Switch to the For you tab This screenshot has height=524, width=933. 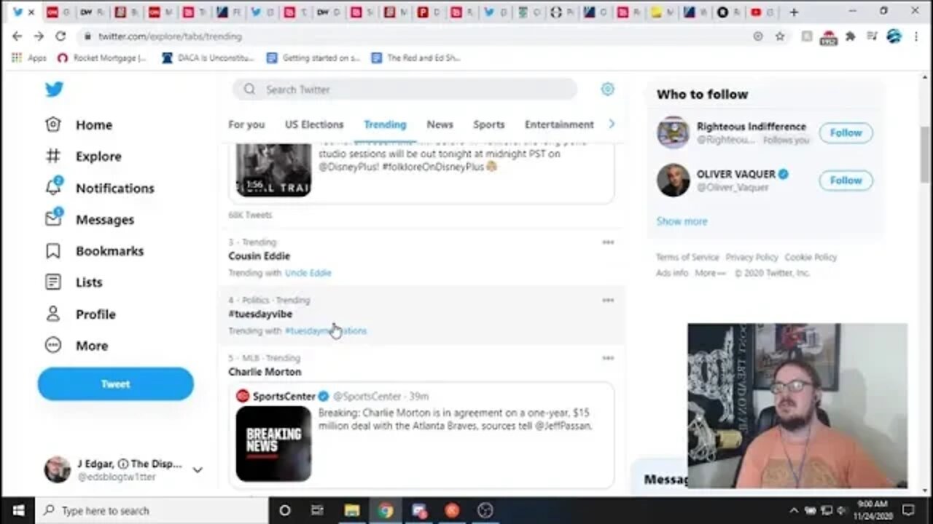[246, 124]
